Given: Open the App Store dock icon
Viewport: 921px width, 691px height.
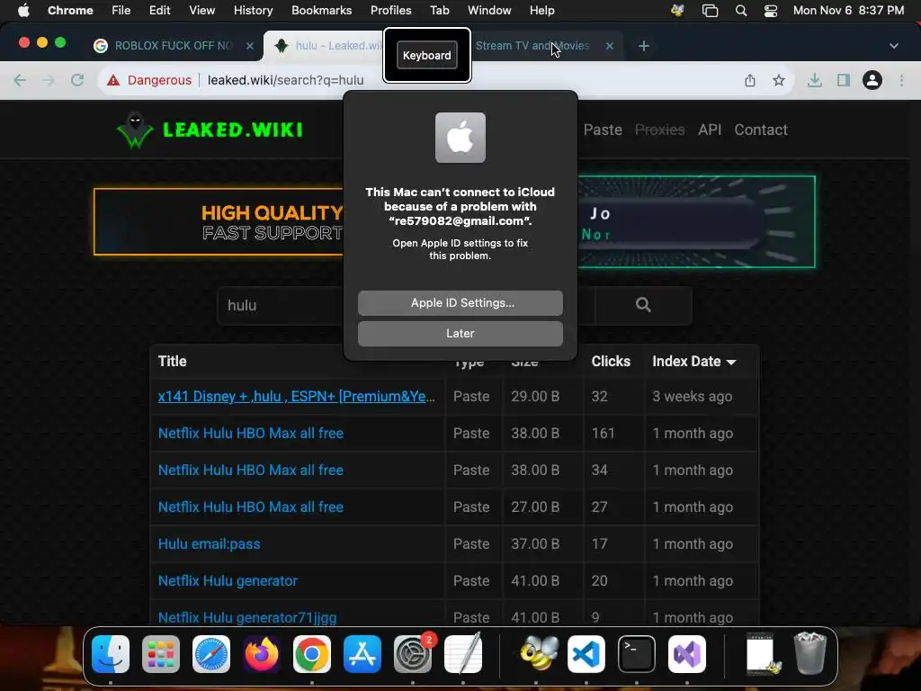Looking at the screenshot, I should (362, 654).
